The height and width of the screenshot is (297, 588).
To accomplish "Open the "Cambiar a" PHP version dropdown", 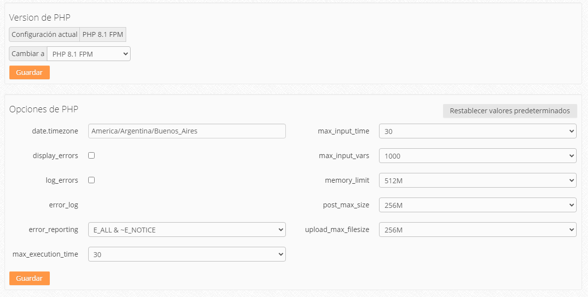I will [89, 54].
